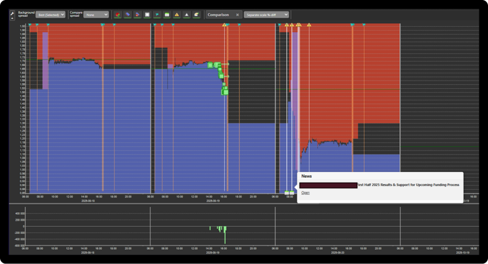
Task: Click the yellow warning triangle toolbar icon
Action: pos(177,15)
